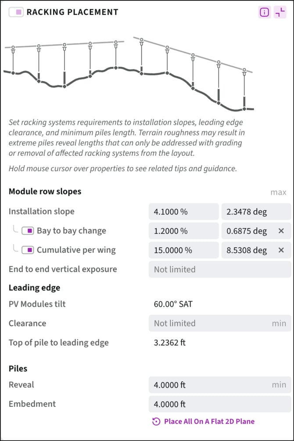Click the info icon in panel header
The image size is (294, 441).
pyautogui.click(x=264, y=12)
